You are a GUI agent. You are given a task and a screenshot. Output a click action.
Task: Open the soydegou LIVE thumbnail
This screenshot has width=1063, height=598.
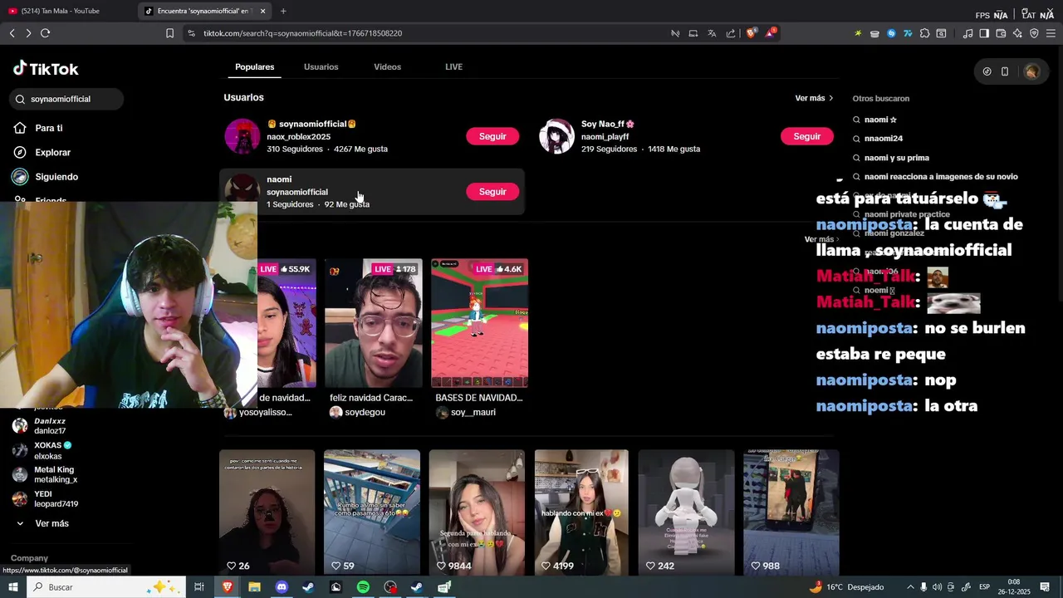coord(373,323)
